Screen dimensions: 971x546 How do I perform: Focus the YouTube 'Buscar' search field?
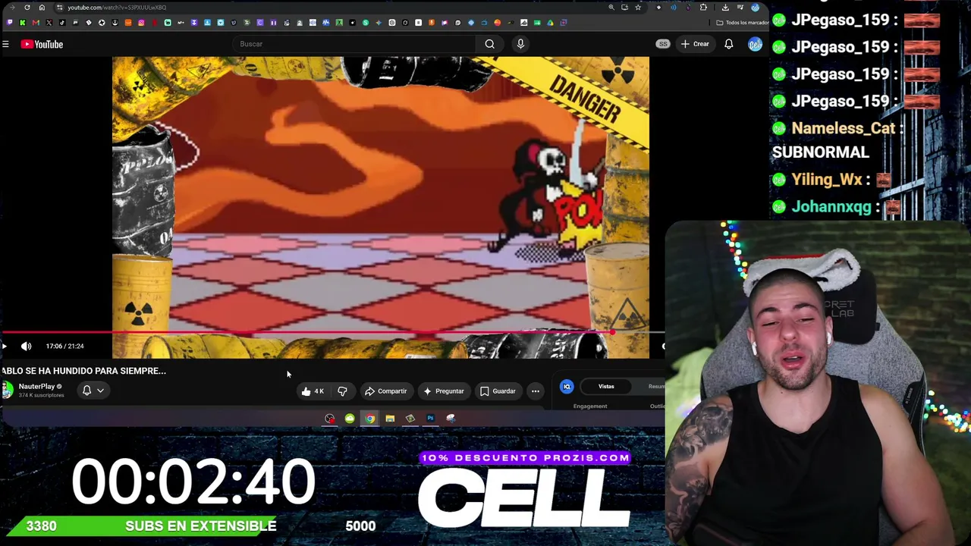[355, 44]
